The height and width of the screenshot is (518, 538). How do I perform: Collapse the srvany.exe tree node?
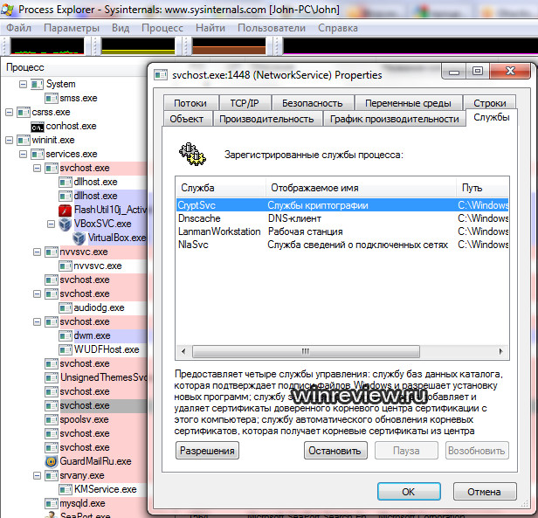pyautogui.click(x=37, y=476)
